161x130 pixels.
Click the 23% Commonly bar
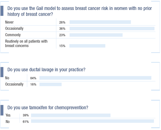[96, 35]
